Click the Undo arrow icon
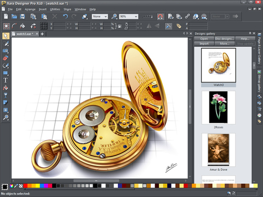 pos(65,16)
